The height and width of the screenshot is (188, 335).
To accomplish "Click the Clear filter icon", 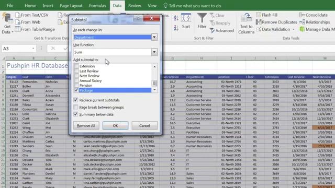I will point(212,15).
